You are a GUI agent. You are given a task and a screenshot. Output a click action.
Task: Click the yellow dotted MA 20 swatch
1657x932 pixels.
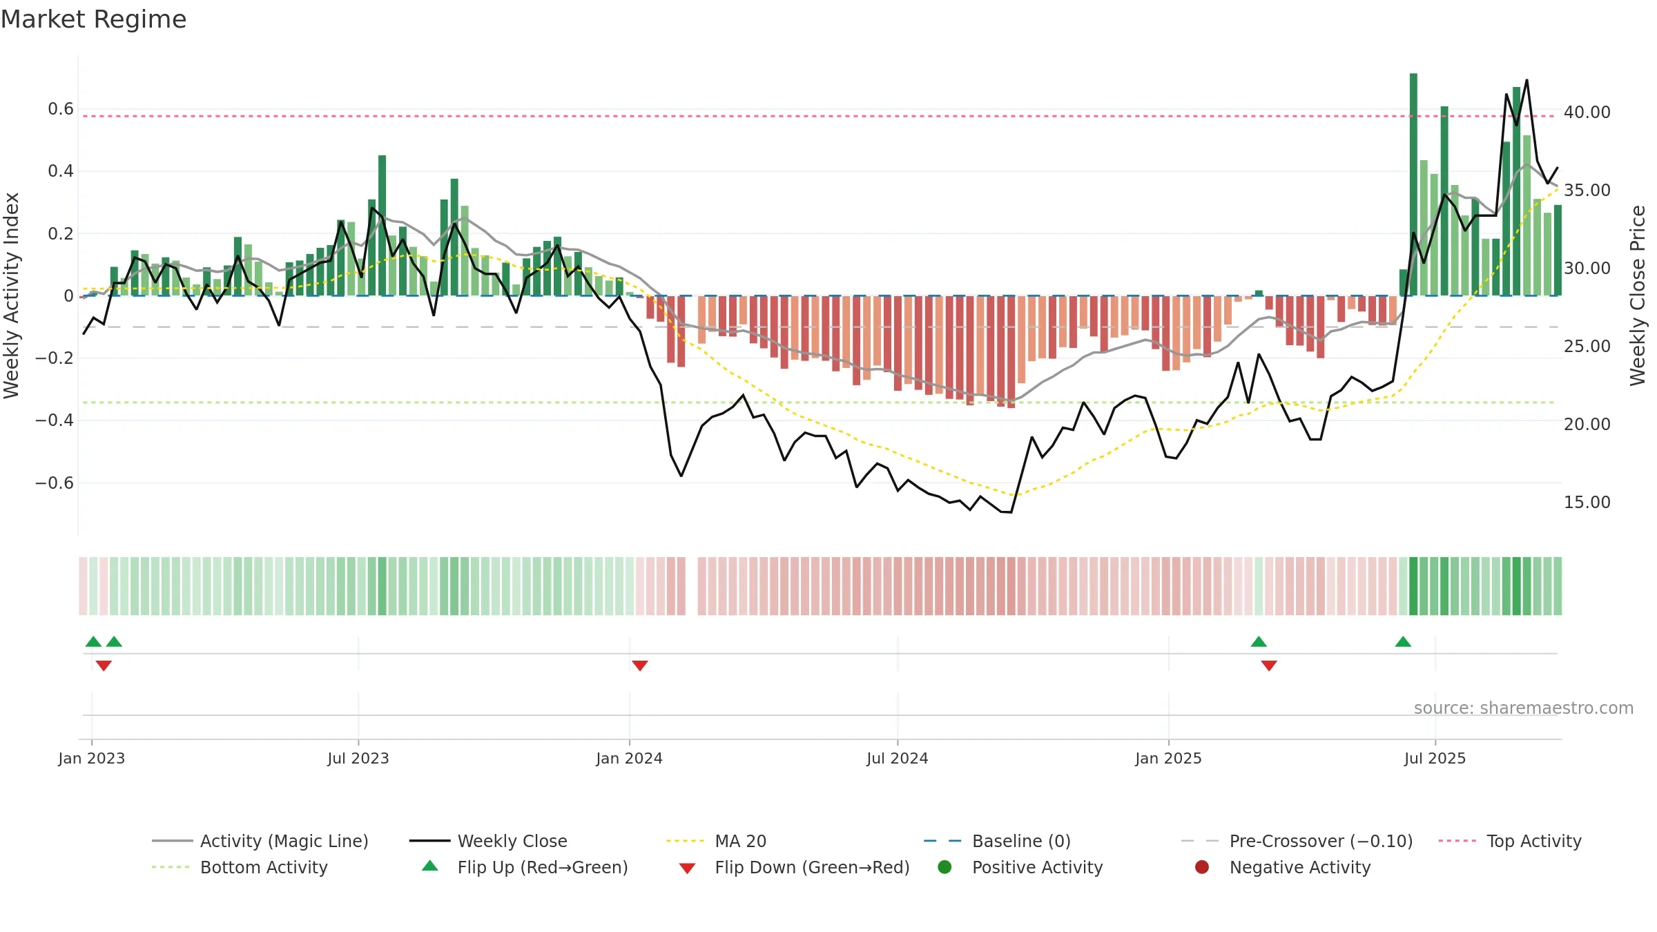pos(685,841)
